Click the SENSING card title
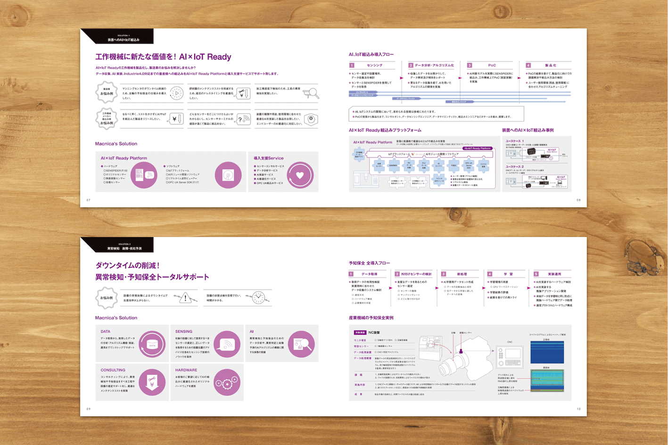The width and height of the screenshot is (668, 445). [x=184, y=331]
